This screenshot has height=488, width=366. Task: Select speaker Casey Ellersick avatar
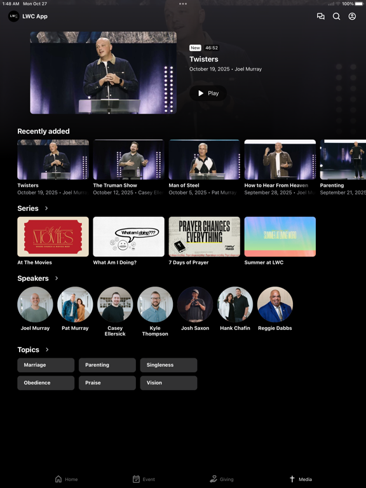(x=115, y=304)
